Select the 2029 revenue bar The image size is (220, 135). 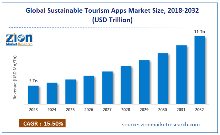tap(144, 82)
